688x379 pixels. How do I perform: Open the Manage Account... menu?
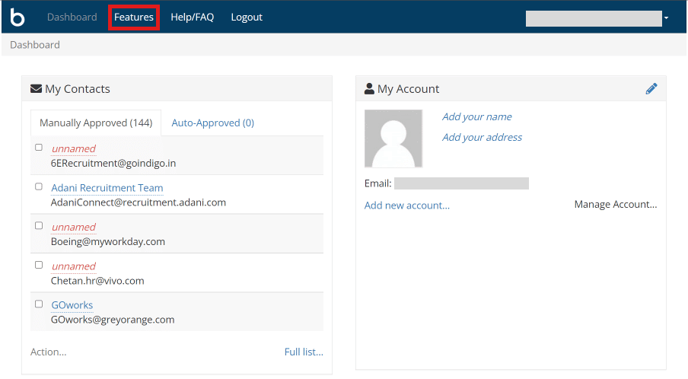click(x=615, y=205)
